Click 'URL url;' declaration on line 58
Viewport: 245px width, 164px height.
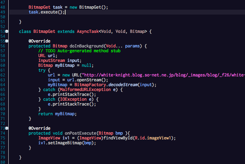click(x=48, y=56)
